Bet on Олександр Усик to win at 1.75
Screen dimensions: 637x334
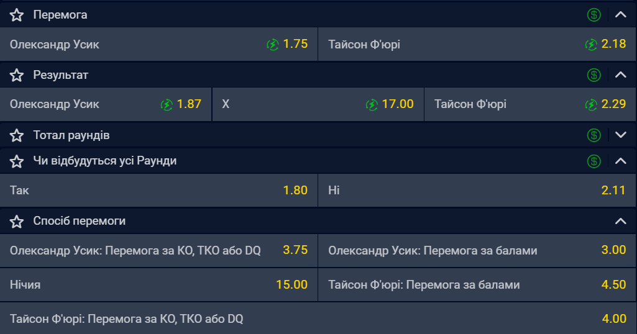tap(158, 45)
